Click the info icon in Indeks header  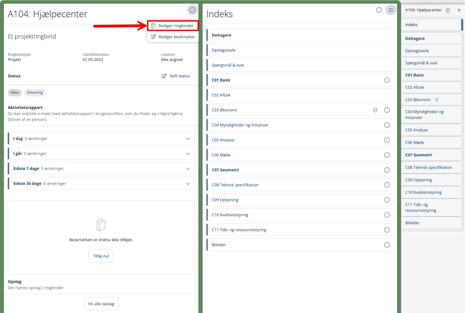(379, 10)
